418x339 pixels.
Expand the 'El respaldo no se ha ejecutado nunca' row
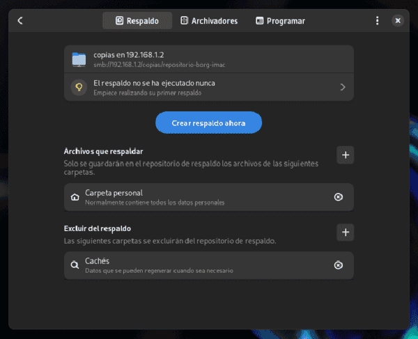(209, 87)
